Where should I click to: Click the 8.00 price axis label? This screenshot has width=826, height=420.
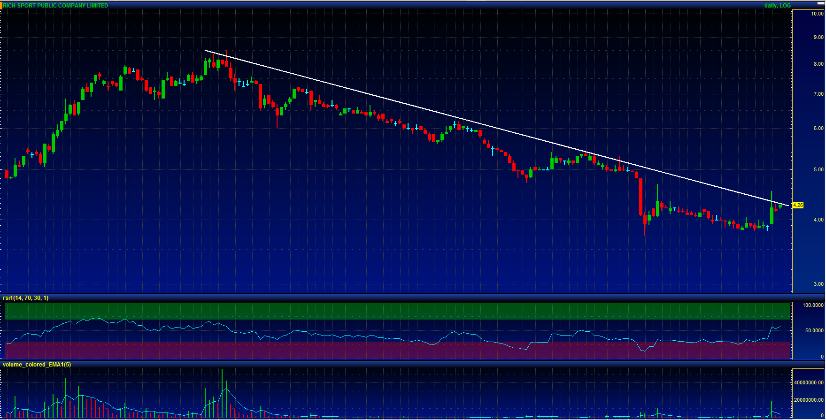819,64
